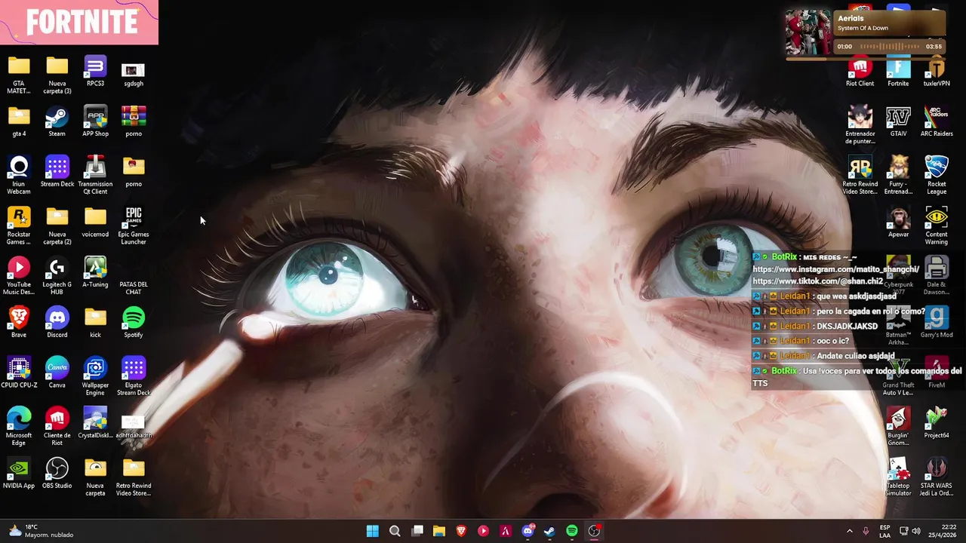Screen dimensions: 966x543
Task: Open the NVIDIA App icon
Action: coord(19,474)
